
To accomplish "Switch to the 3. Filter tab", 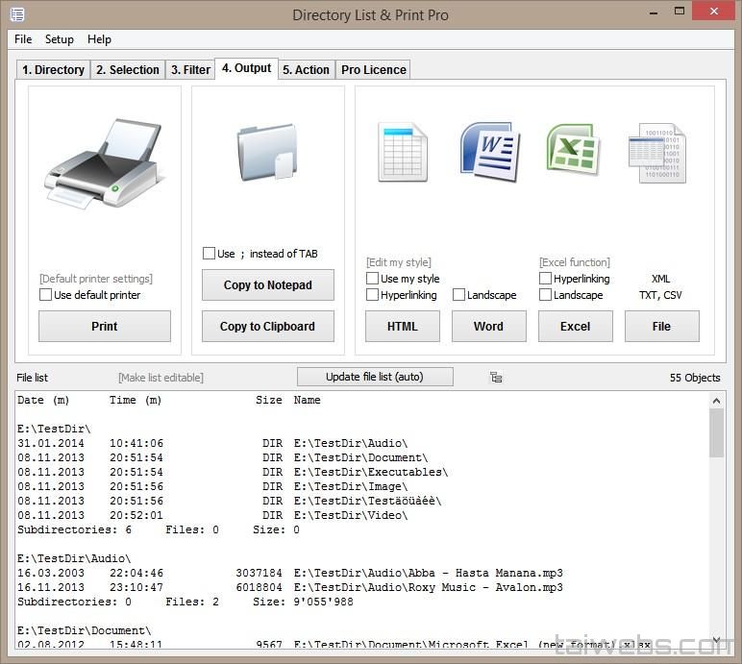I will (190, 69).
